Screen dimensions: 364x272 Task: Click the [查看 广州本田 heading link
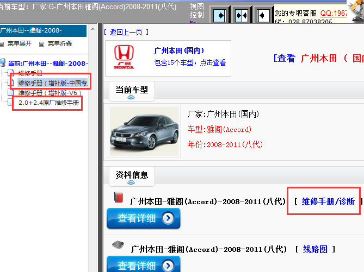pos(318,58)
